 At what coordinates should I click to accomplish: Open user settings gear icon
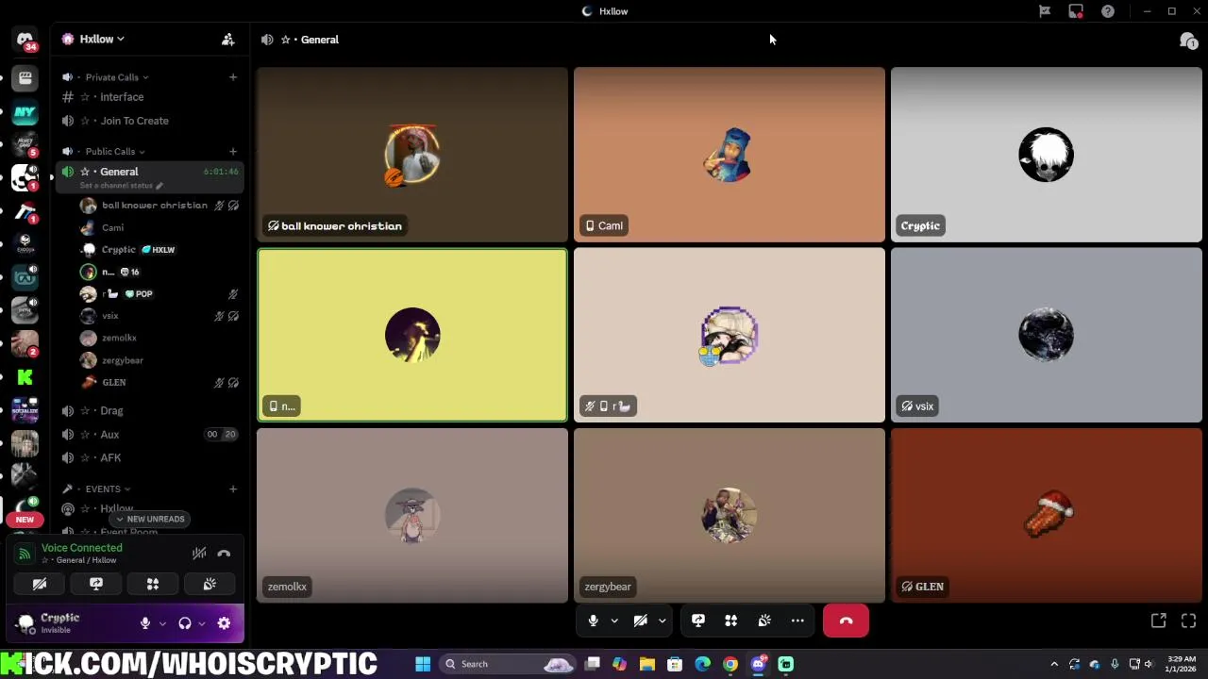click(224, 623)
